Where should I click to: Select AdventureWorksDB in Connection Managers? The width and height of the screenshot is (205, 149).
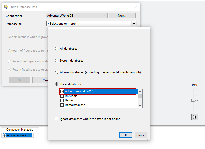point(18,135)
